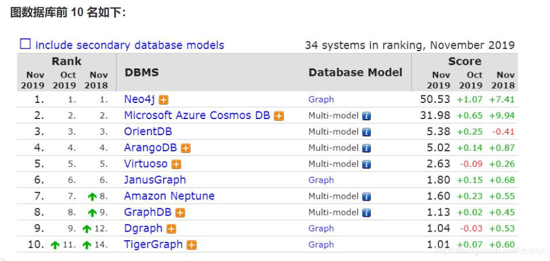Click the info icon in the Amazon Neptune row

pos(367,197)
